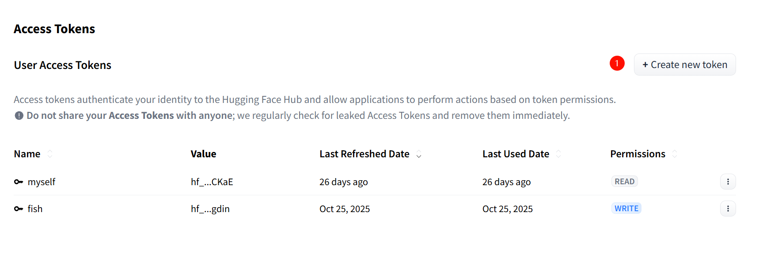Click the WRITE permission badge
This screenshot has height=266, width=763.
click(626, 209)
